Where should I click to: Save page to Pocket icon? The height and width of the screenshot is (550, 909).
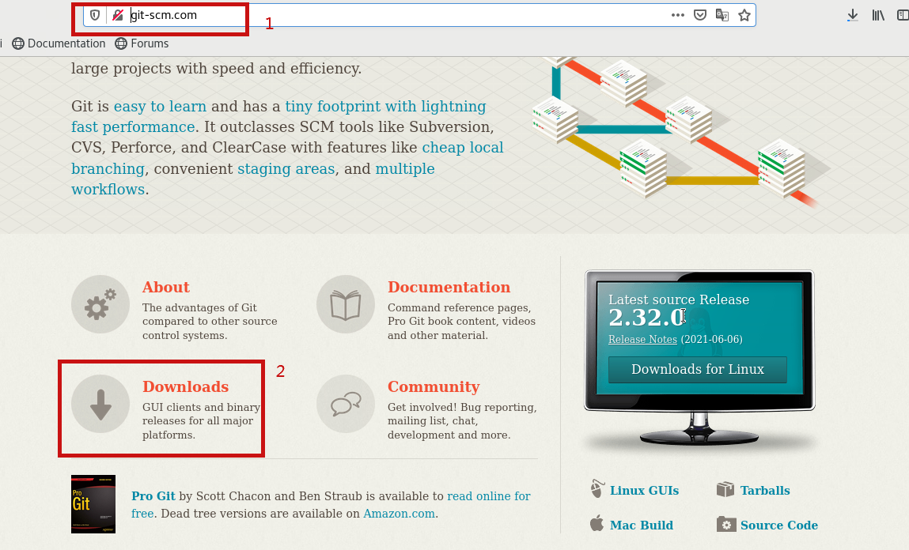point(700,15)
